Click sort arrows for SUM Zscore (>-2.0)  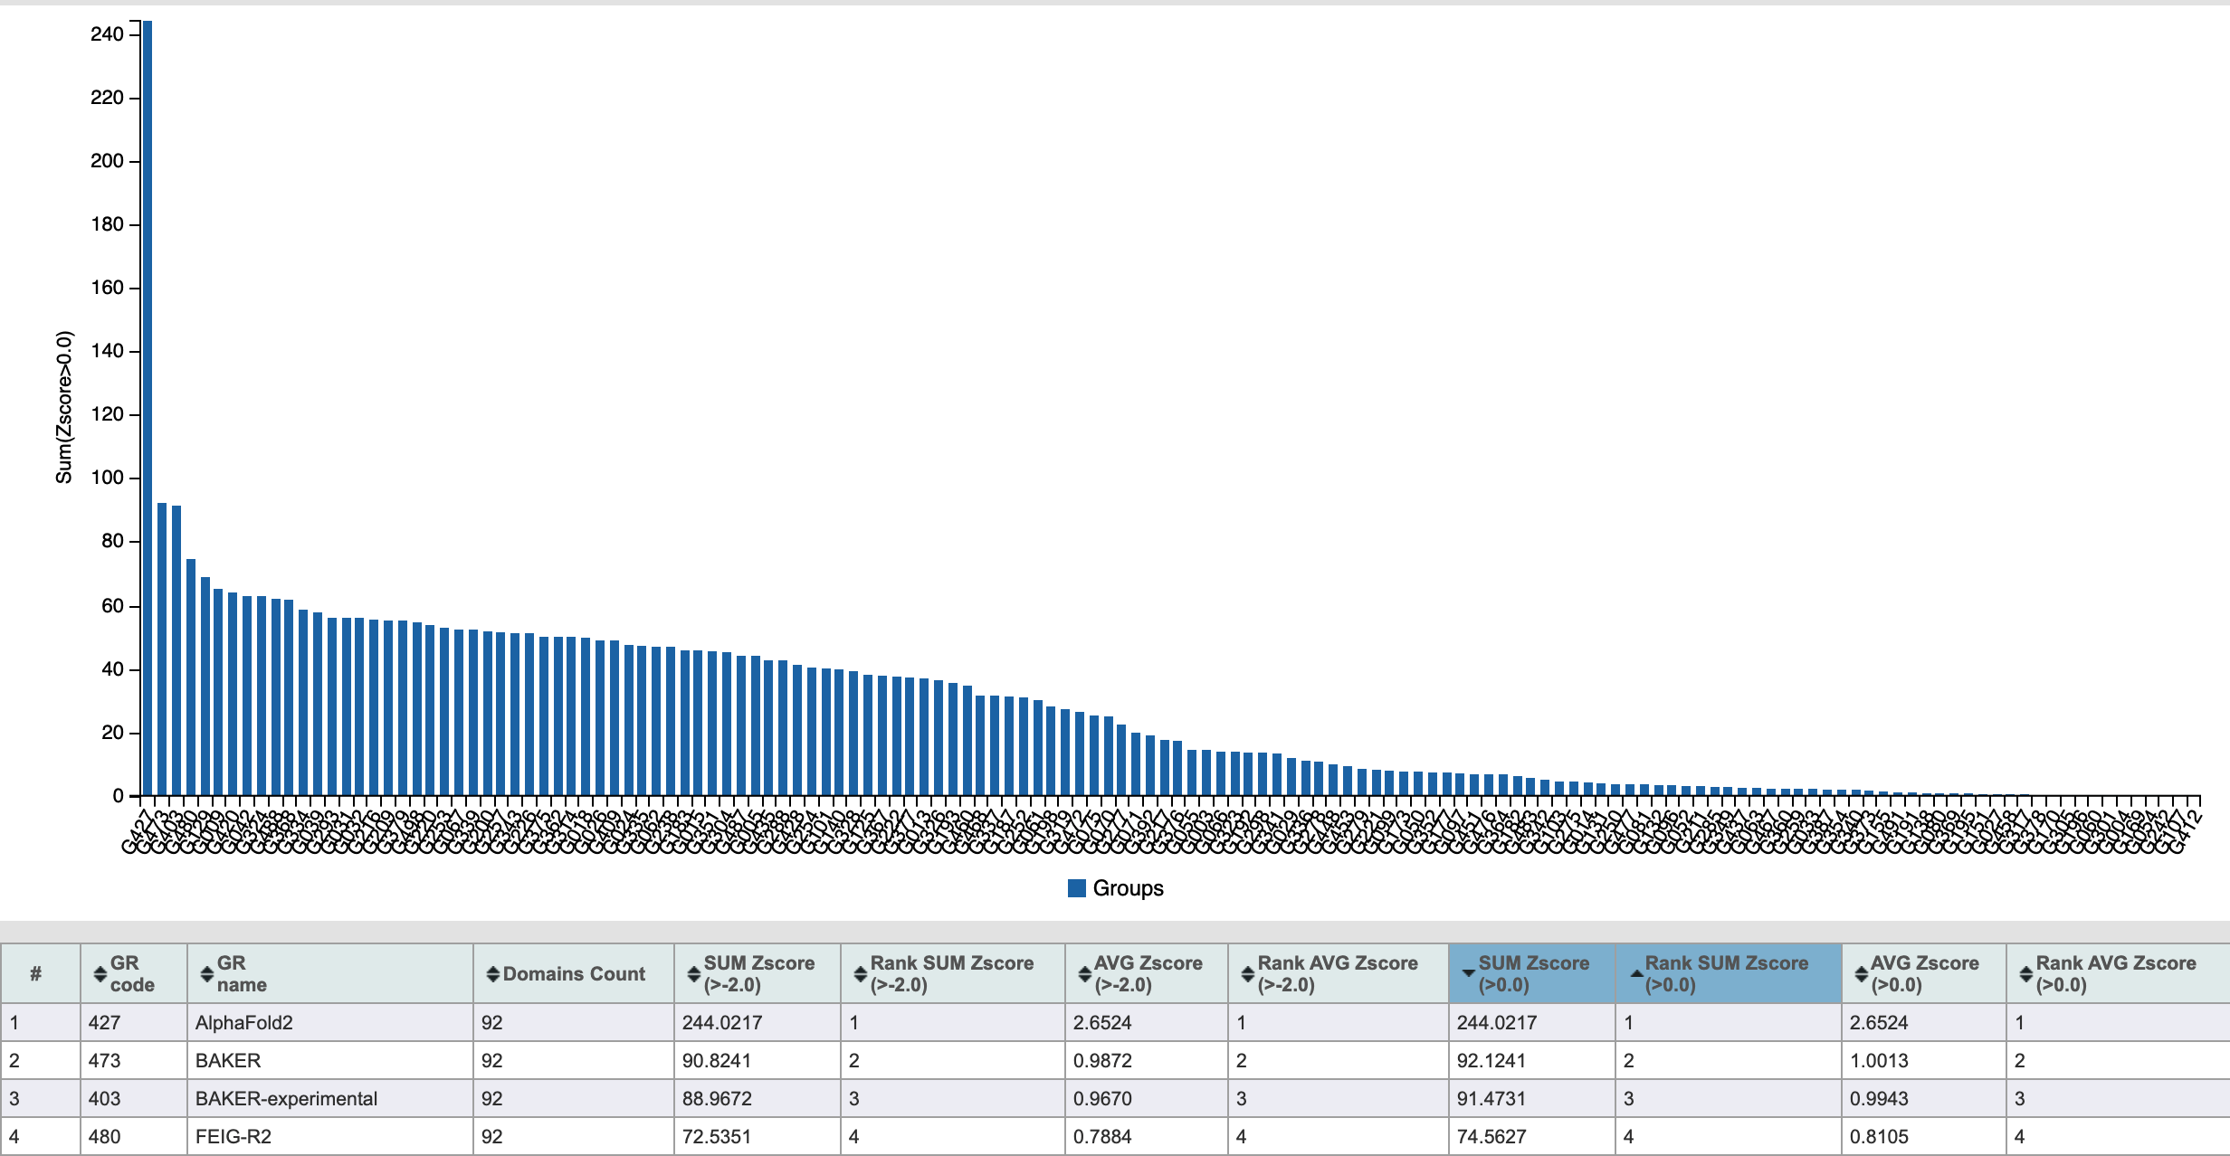(x=693, y=974)
